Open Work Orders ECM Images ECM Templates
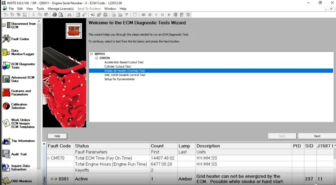 (x=18, y=123)
